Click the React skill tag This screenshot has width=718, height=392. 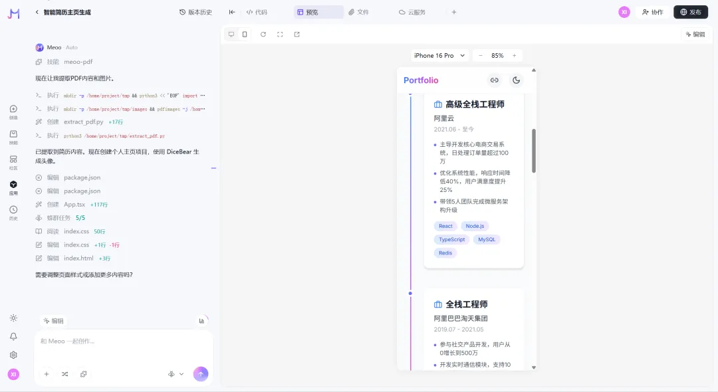tap(445, 226)
